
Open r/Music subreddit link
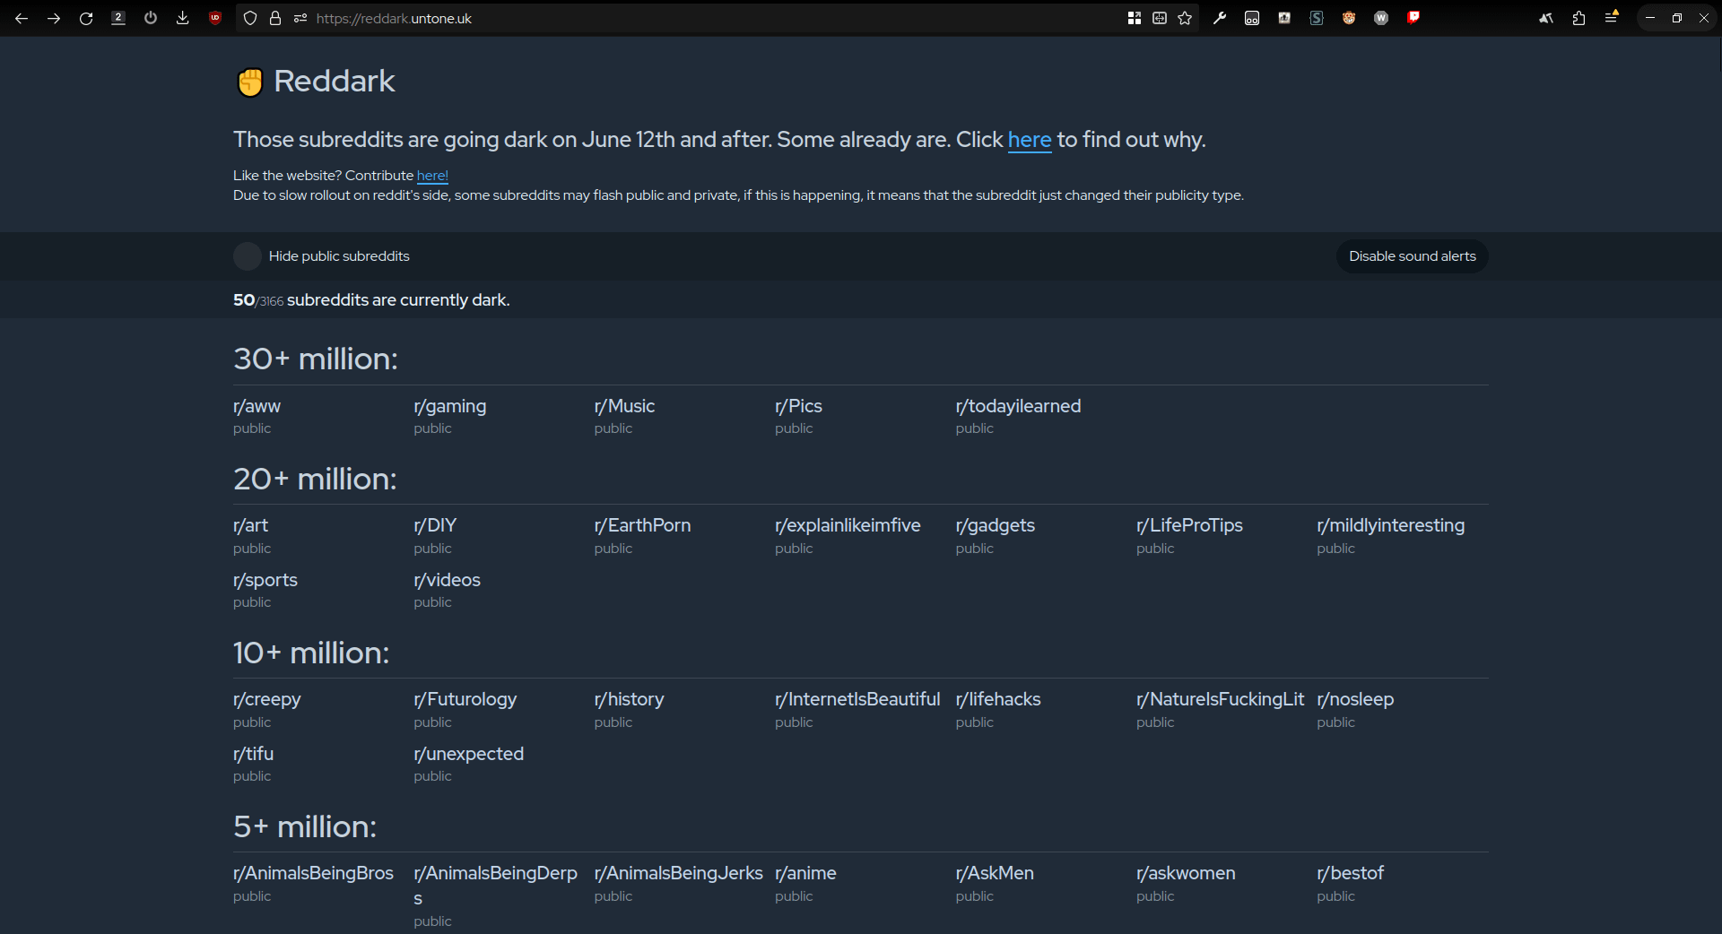click(624, 406)
